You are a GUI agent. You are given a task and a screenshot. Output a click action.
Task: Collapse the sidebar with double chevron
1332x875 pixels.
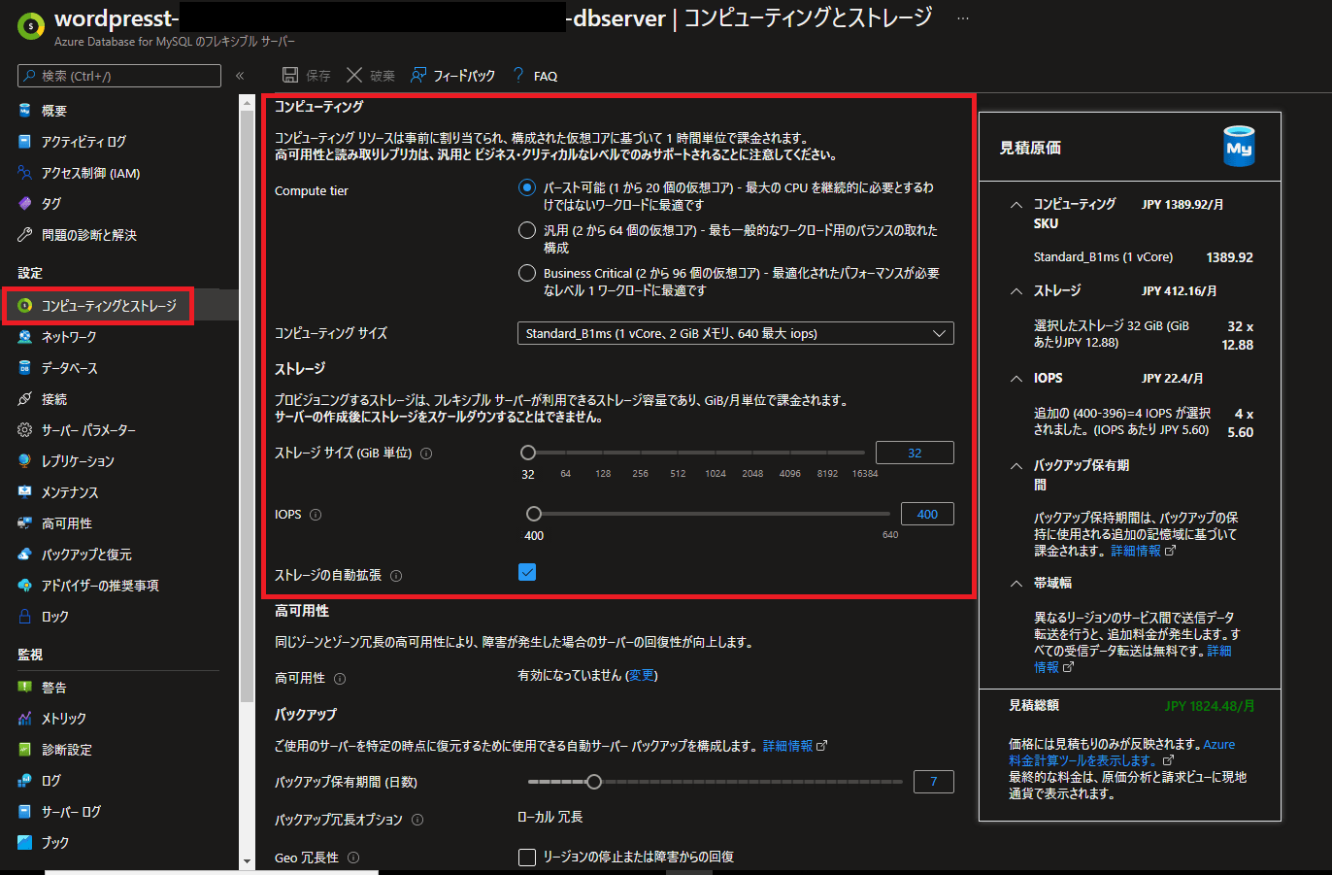click(x=240, y=76)
